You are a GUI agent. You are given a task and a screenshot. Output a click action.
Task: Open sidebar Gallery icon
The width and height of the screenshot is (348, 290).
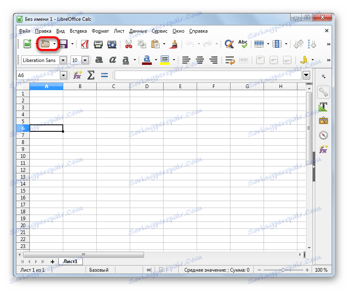pyautogui.click(x=324, y=121)
